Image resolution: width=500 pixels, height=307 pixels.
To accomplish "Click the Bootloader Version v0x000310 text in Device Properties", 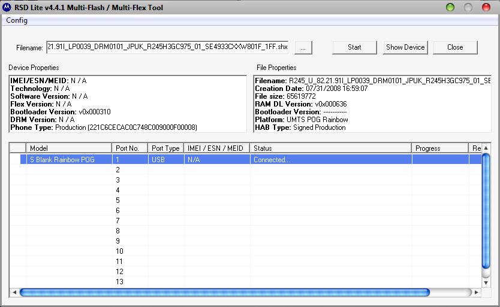I will tap(61, 112).
